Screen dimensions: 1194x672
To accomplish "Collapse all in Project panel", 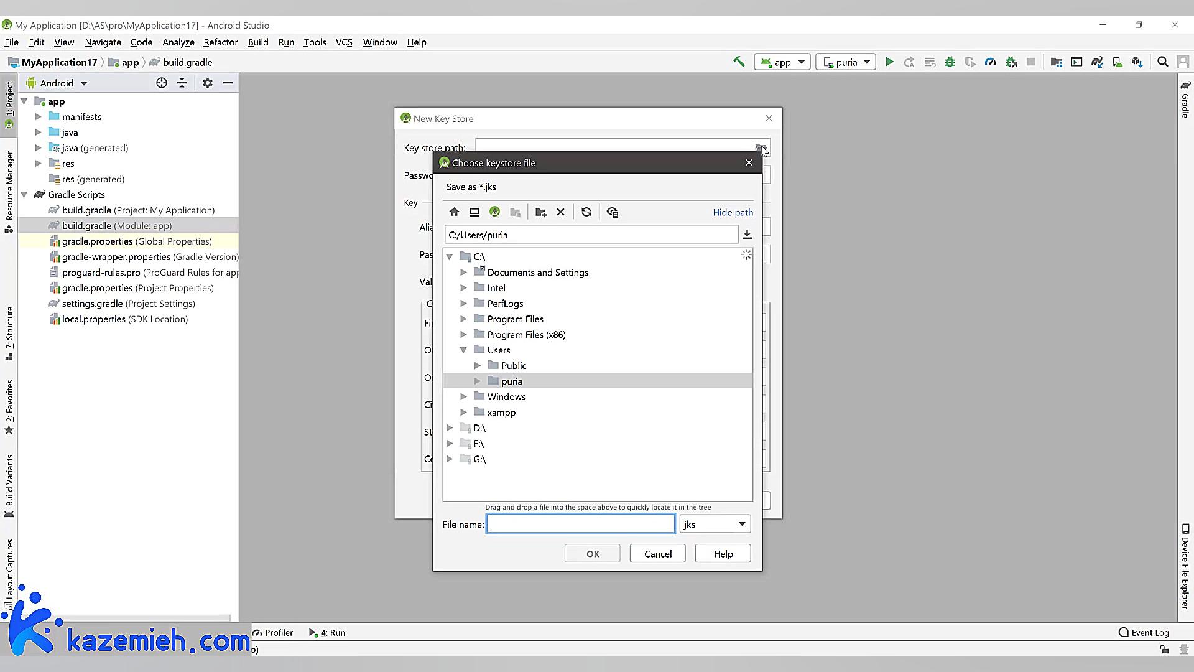I will [x=182, y=83].
